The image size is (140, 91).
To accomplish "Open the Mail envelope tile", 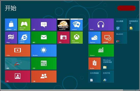I will coord(44,38).
